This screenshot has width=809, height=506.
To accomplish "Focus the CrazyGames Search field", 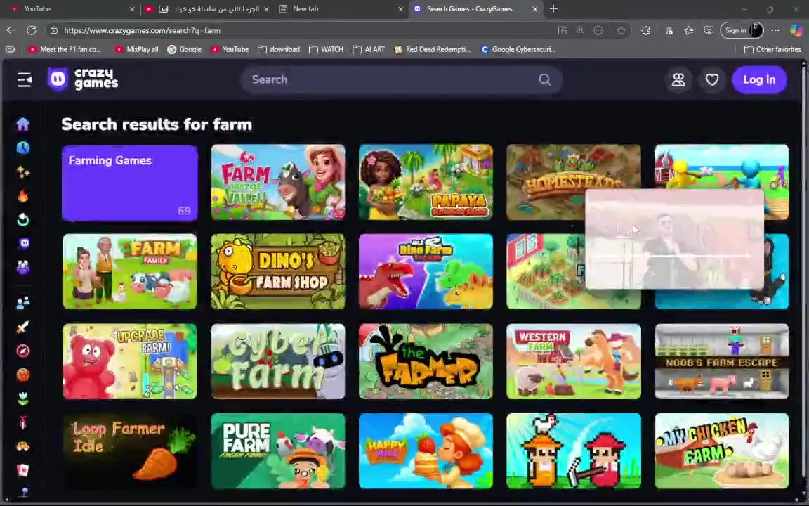I will point(401,79).
